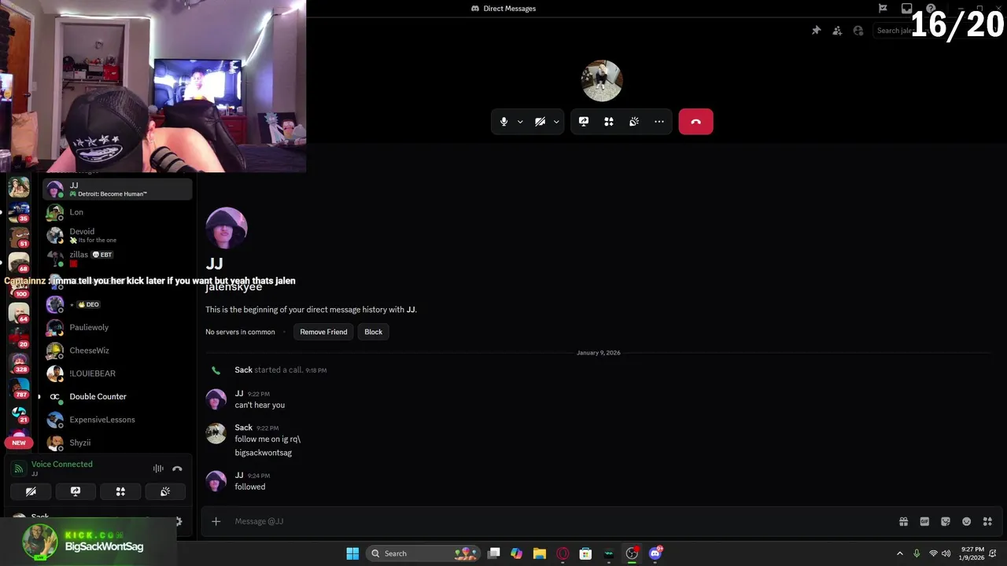Open emoji picker in message bar

(966, 521)
